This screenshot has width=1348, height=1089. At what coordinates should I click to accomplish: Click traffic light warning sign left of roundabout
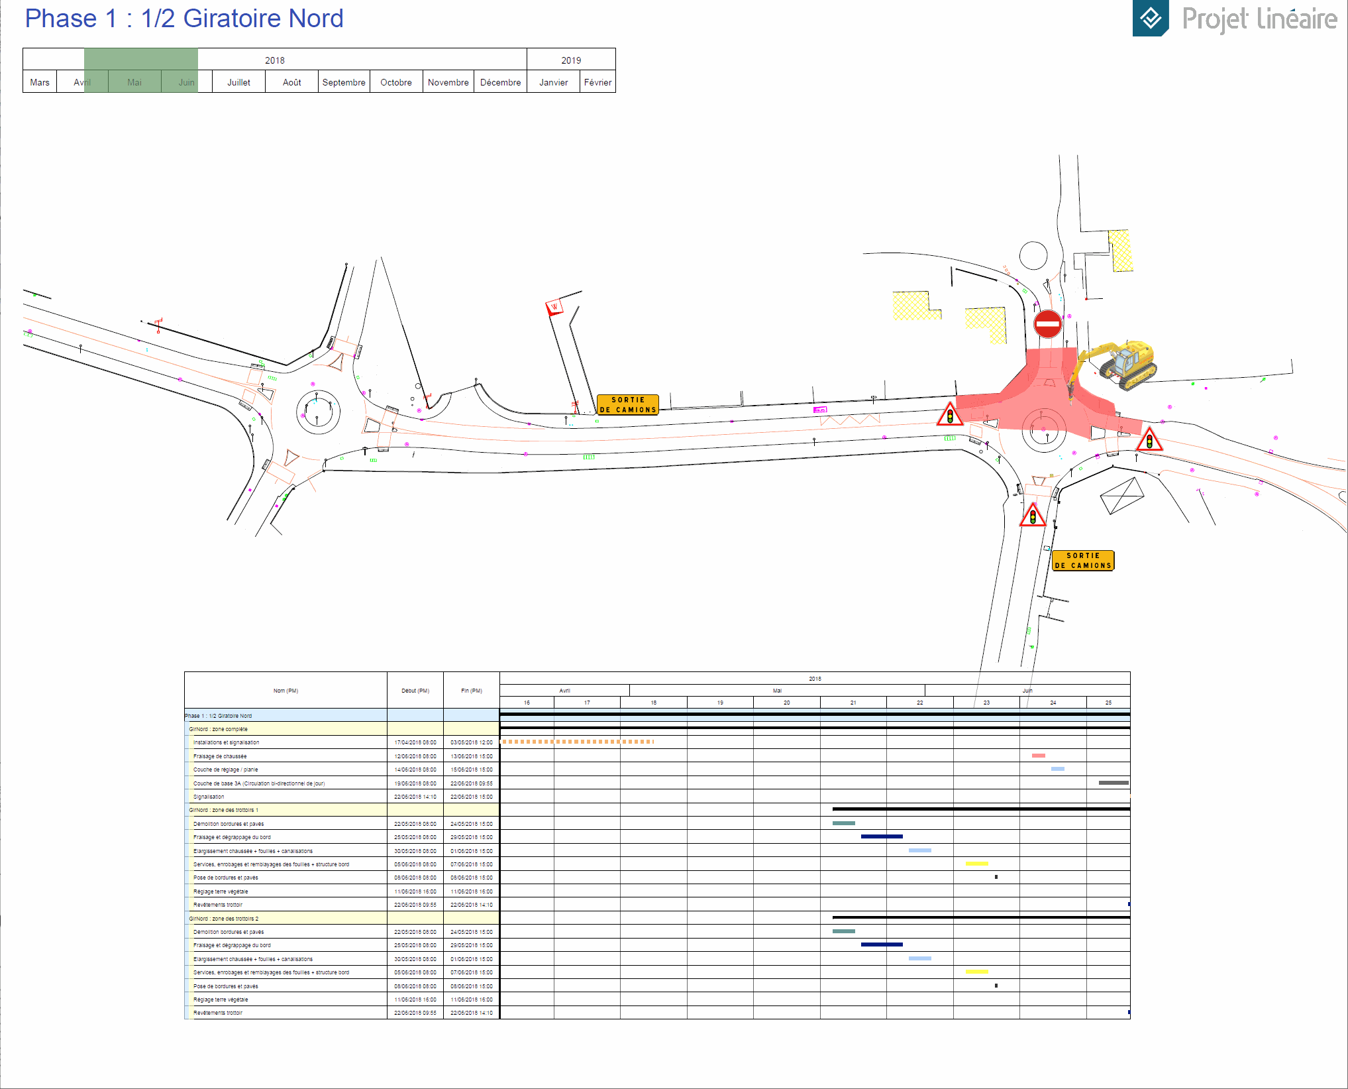pos(950,415)
